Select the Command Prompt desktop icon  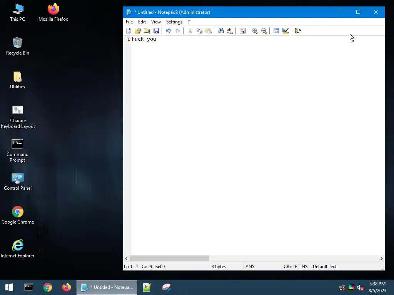[x=17, y=151]
